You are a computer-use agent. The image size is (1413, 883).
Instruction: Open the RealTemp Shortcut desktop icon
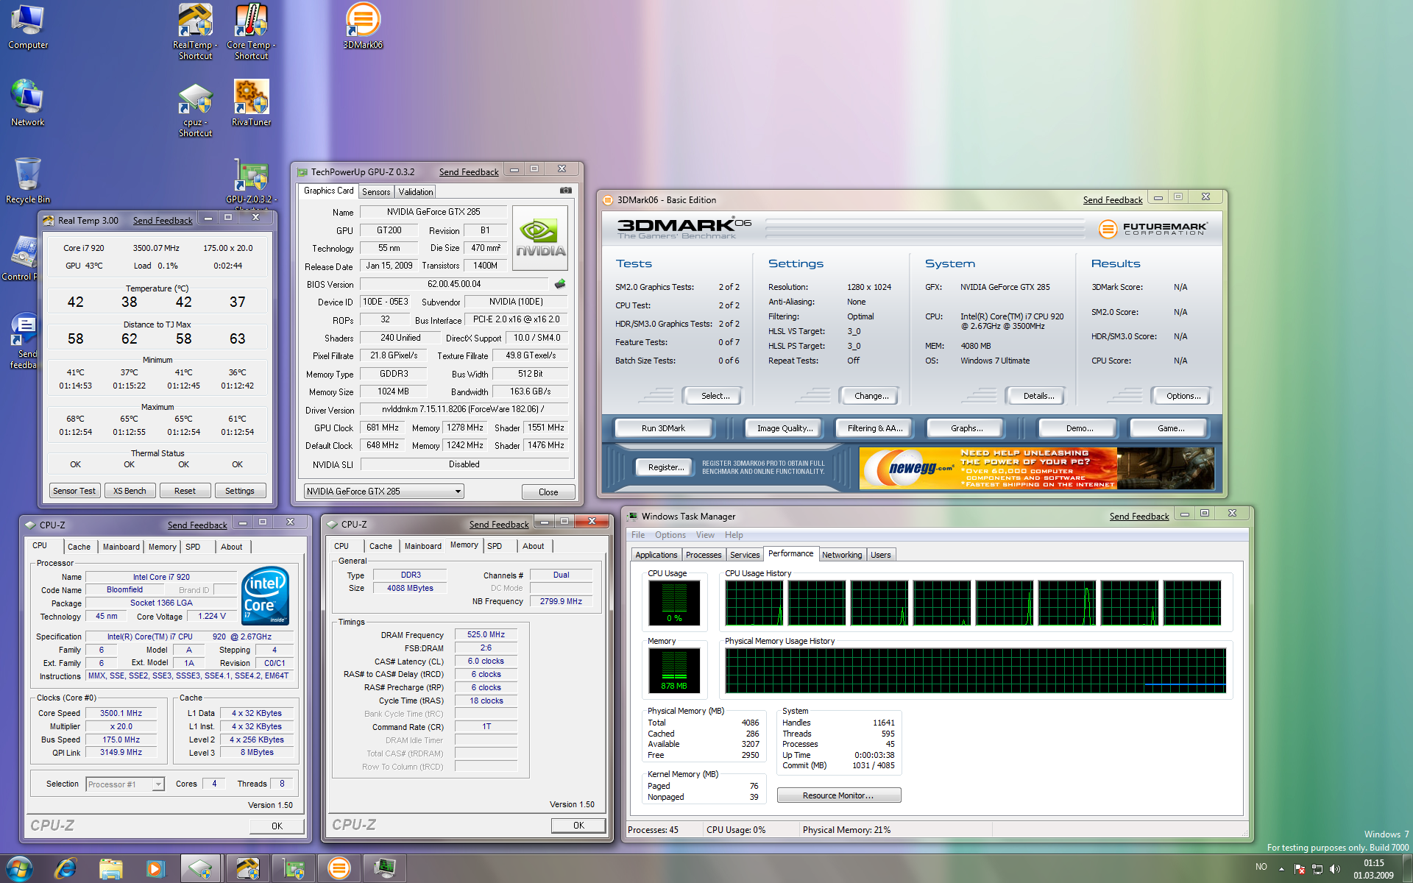point(195,32)
